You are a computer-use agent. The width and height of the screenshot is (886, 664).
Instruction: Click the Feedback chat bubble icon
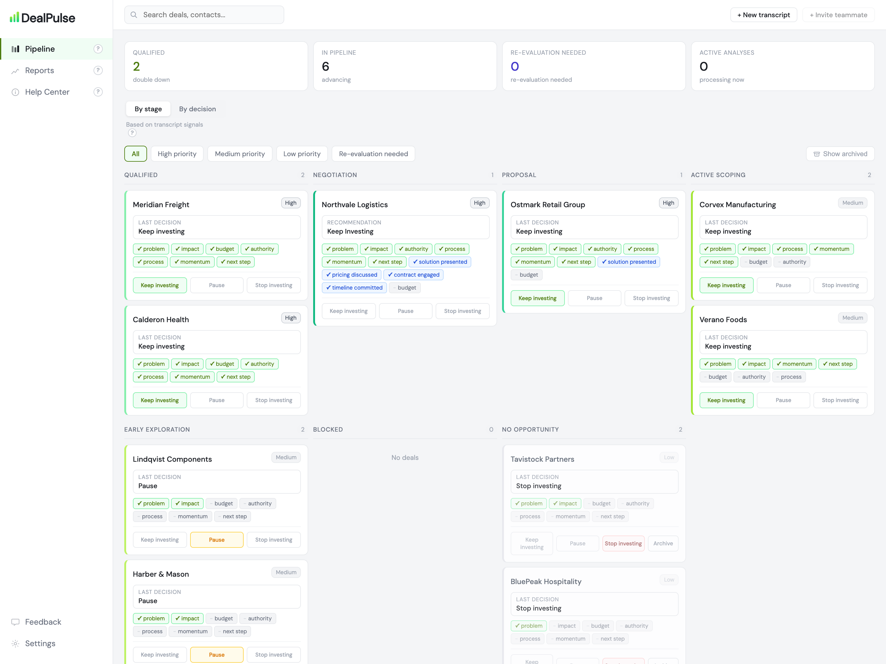pyautogui.click(x=15, y=622)
